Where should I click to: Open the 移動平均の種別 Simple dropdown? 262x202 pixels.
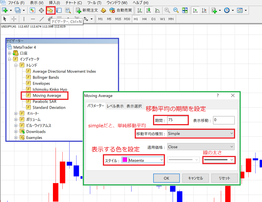click(200, 134)
